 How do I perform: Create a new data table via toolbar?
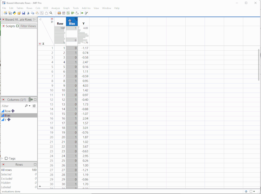coord(5,13)
